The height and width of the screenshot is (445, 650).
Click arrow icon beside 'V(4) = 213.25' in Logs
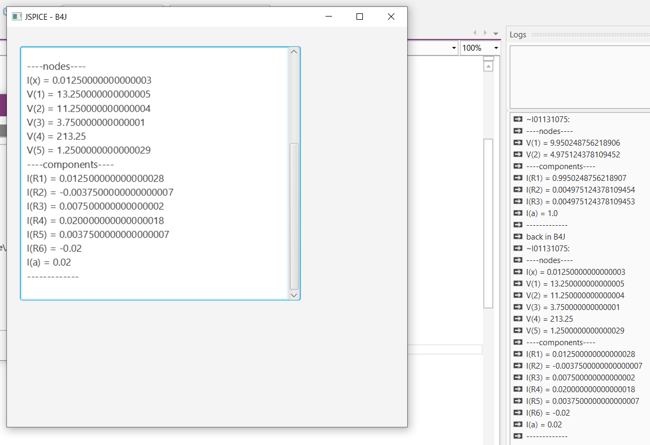(517, 319)
